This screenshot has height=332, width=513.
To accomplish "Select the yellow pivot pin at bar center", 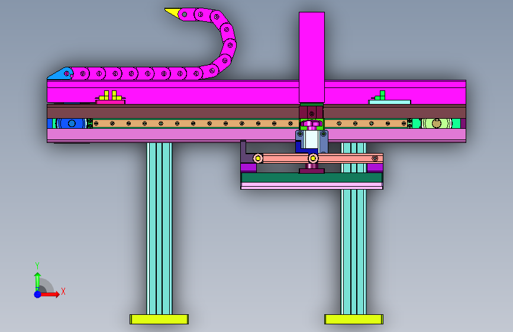I will coord(313,158).
